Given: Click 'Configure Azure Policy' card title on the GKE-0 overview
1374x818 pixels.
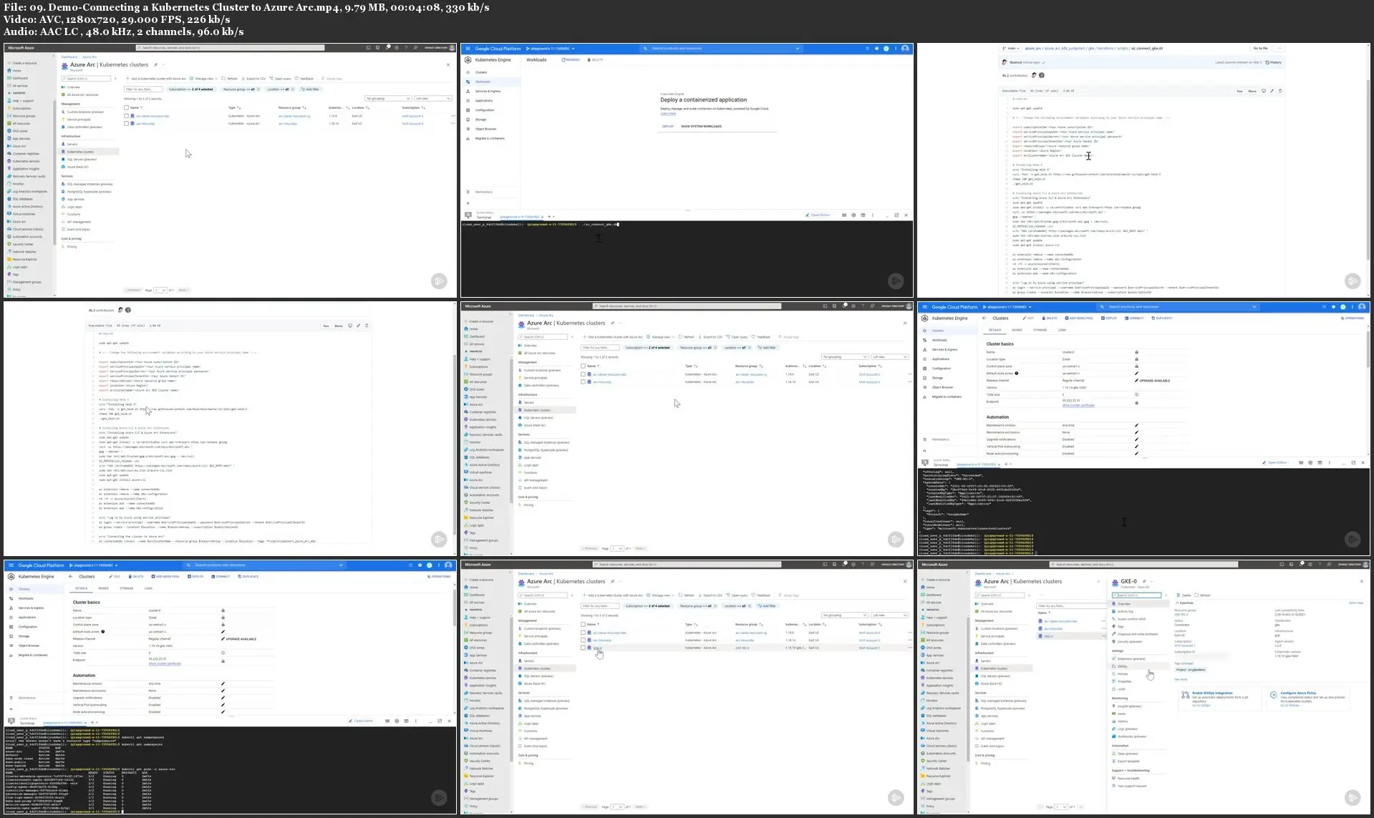Looking at the screenshot, I should pyautogui.click(x=1298, y=693).
